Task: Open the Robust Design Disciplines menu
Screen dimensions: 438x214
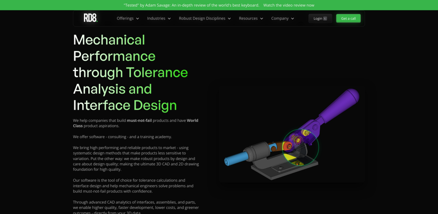Action: pos(202,18)
